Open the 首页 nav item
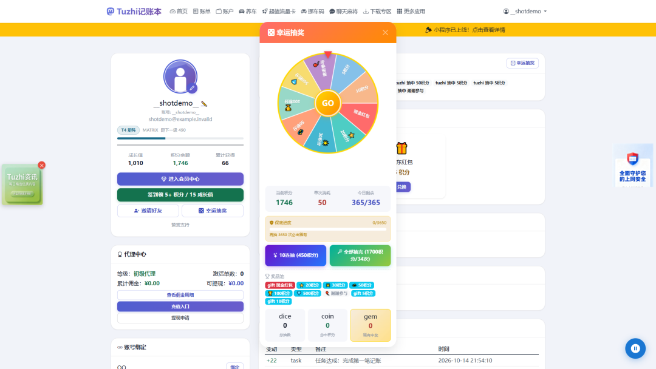Viewport: 656px width, 369px height. click(x=179, y=12)
